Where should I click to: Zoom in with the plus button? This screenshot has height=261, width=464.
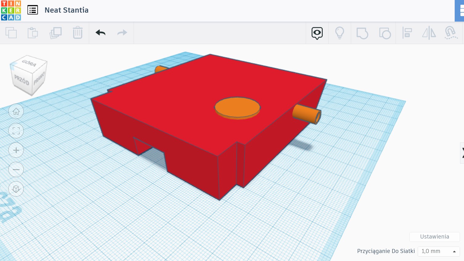tap(16, 150)
